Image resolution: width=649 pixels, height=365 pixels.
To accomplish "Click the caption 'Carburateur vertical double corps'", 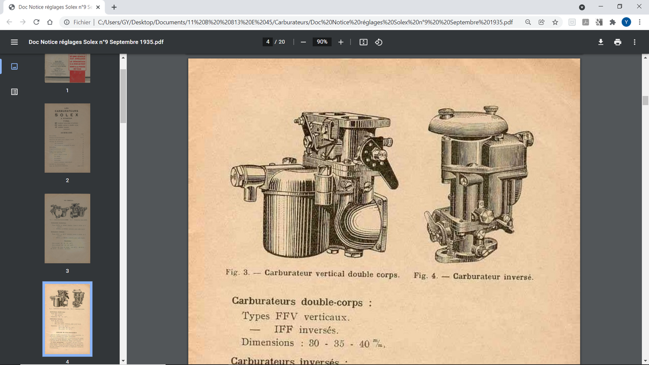I will click(332, 274).
